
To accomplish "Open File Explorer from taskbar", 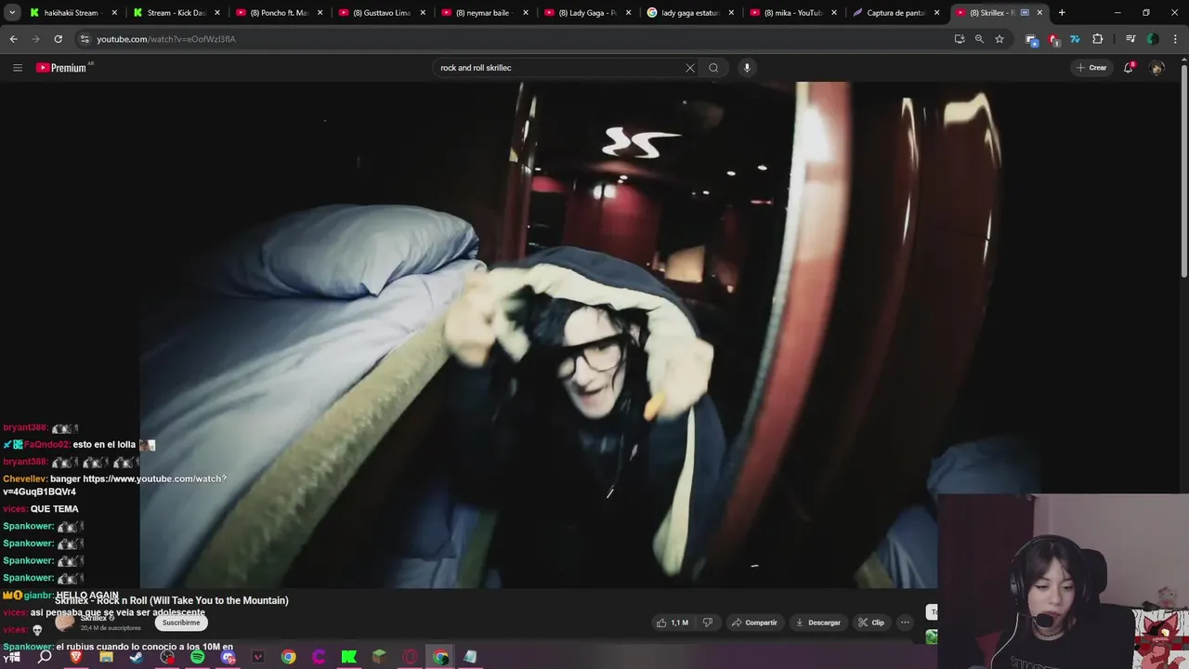I will 106,657.
